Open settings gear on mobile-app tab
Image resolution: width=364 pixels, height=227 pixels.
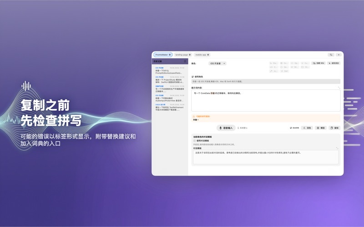[208, 54]
